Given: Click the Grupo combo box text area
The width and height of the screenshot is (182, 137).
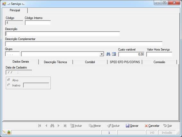Looking at the screenshot, I should (60, 54).
